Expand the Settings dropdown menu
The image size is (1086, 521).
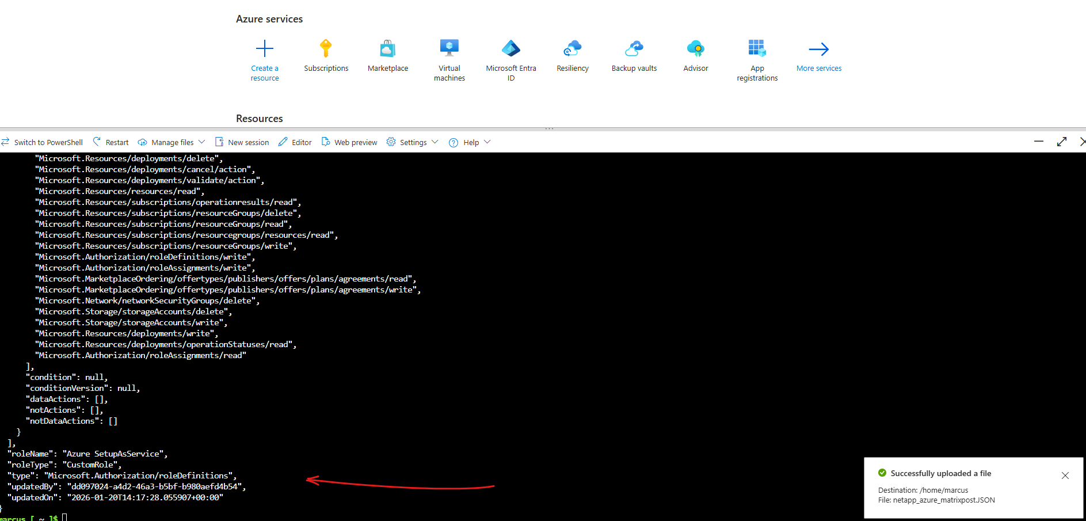[413, 142]
